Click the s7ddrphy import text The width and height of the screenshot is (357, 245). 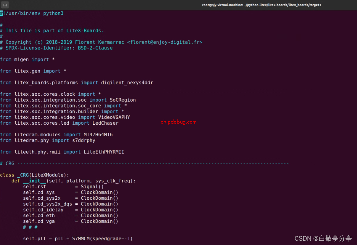82,140
